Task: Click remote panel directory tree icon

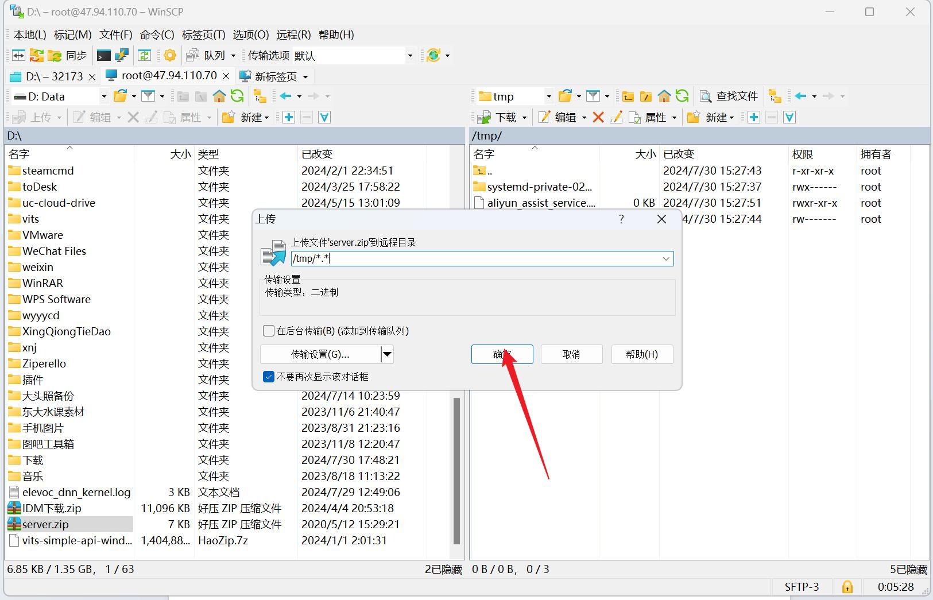Action: (x=775, y=96)
